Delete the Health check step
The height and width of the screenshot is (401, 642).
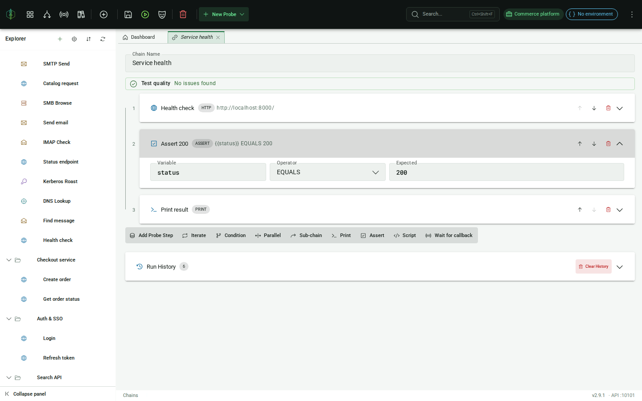pos(608,108)
